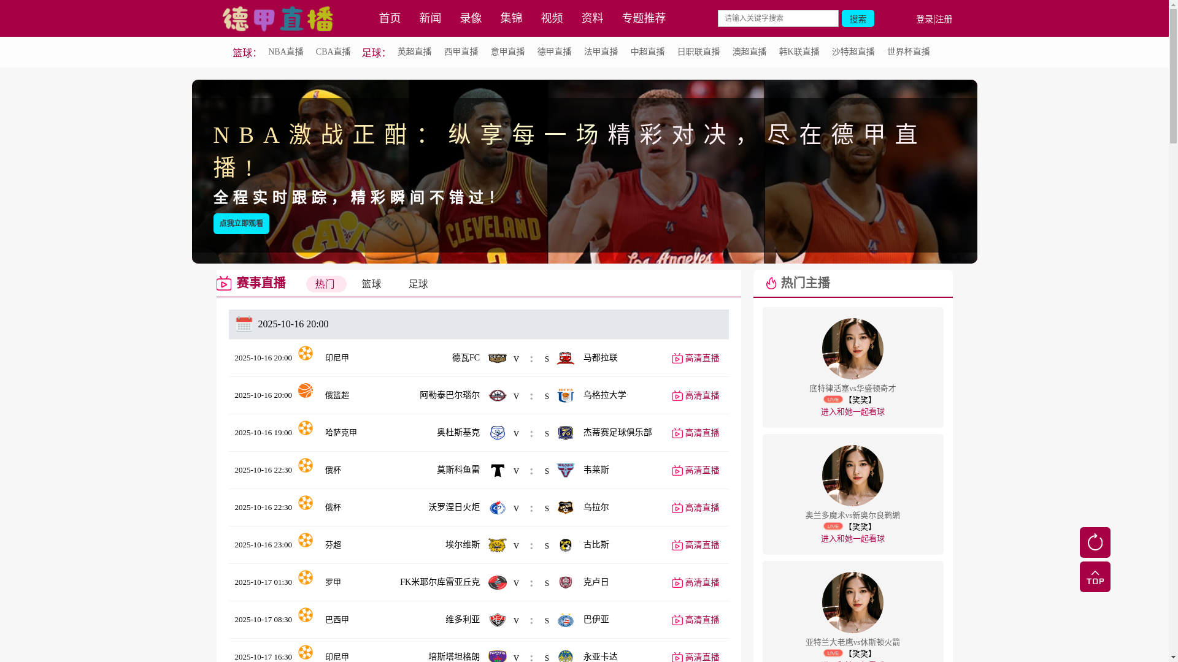Click 埃尔维斯 team logo badge
This screenshot has height=662, width=1178.
click(x=497, y=546)
